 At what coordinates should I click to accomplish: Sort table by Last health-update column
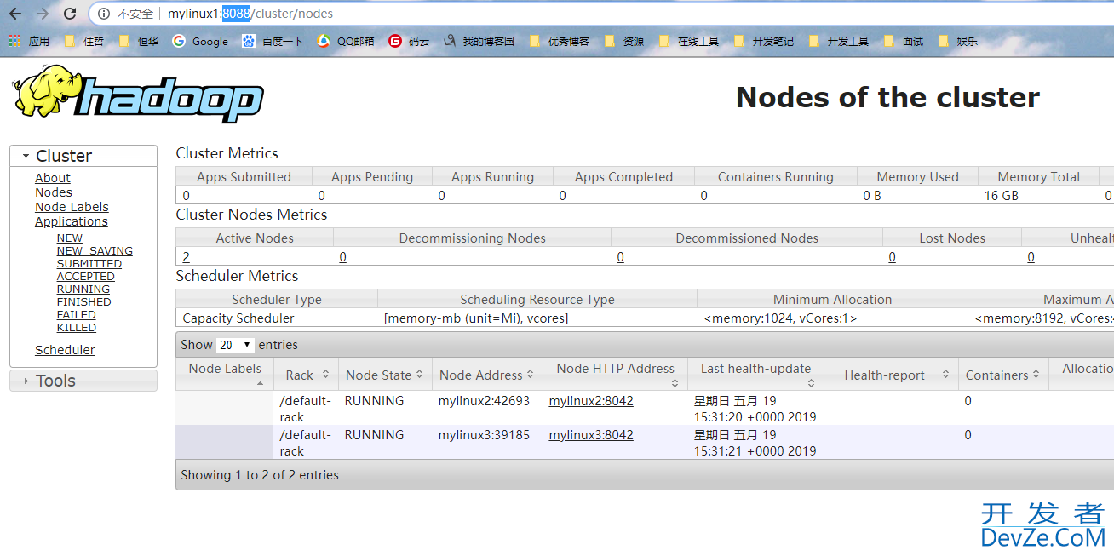(755, 374)
